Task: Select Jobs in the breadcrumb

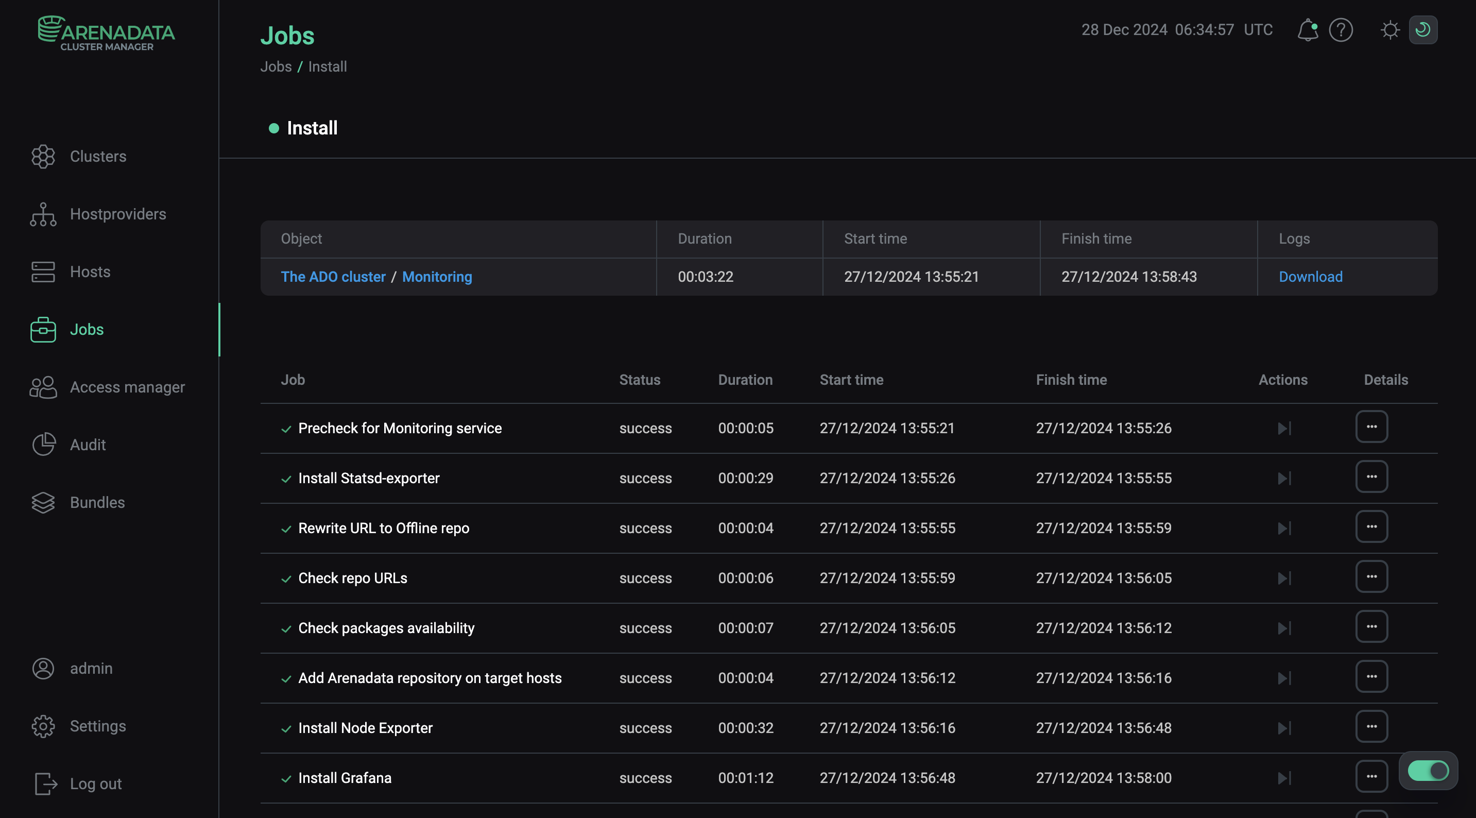Action: pyautogui.click(x=276, y=66)
